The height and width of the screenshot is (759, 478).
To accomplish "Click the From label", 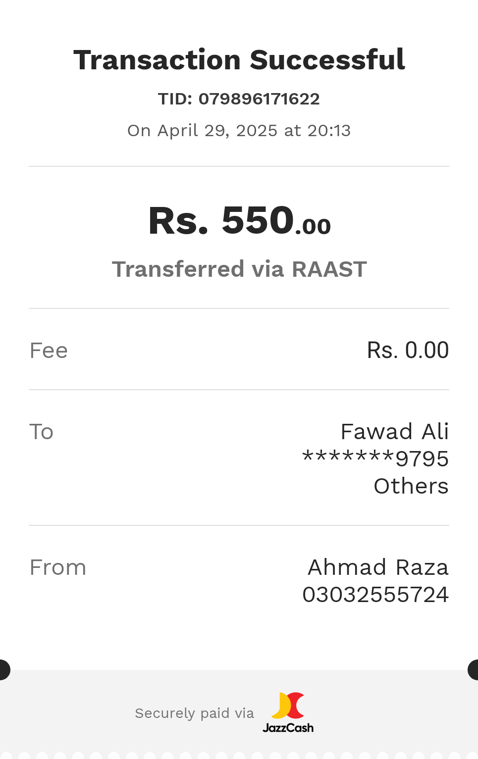I will pyautogui.click(x=58, y=567).
